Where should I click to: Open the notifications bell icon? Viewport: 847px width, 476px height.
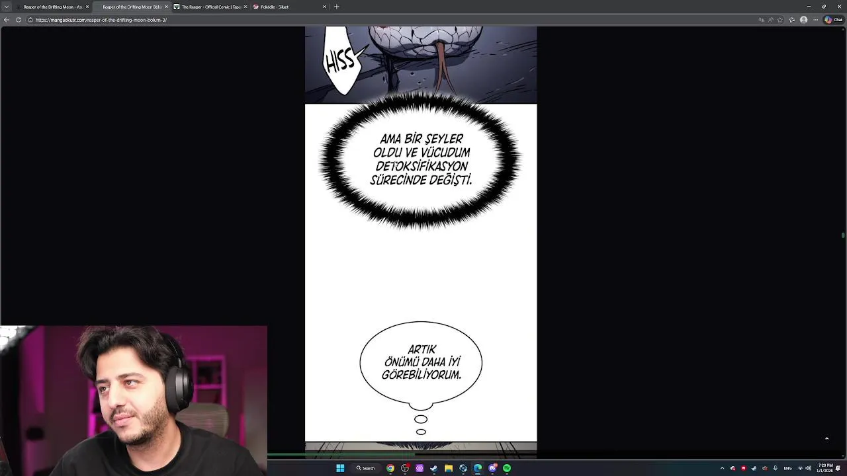(838, 468)
